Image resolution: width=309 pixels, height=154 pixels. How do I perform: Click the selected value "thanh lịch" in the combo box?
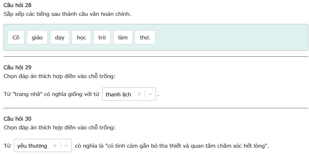[x=118, y=94]
